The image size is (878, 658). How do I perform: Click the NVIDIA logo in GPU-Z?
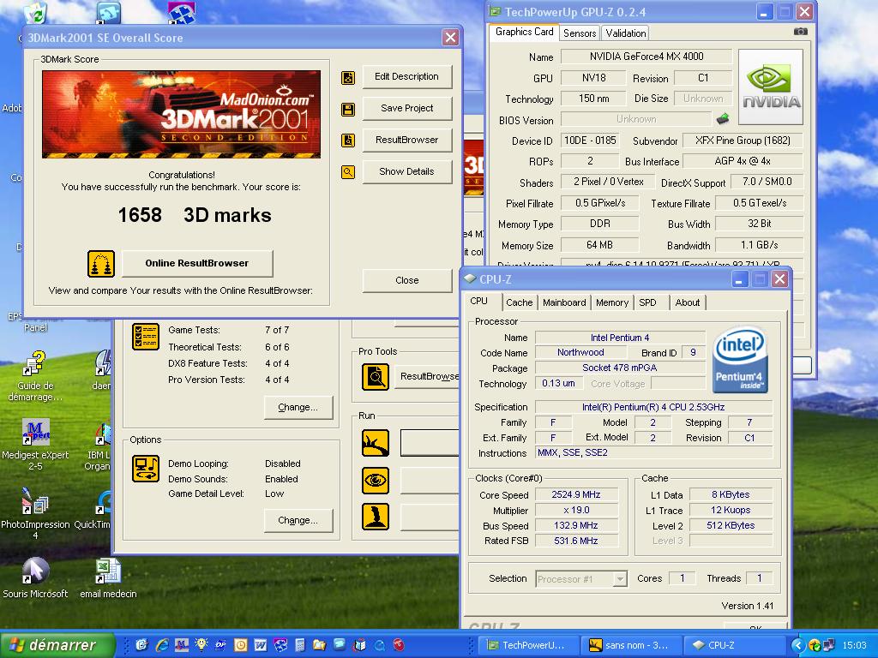tap(771, 87)
